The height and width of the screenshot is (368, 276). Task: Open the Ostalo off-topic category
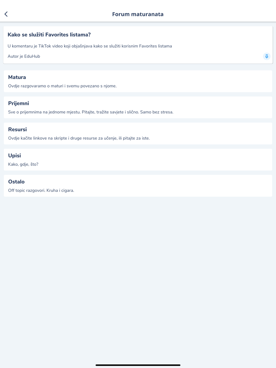[x=16, y=182]
